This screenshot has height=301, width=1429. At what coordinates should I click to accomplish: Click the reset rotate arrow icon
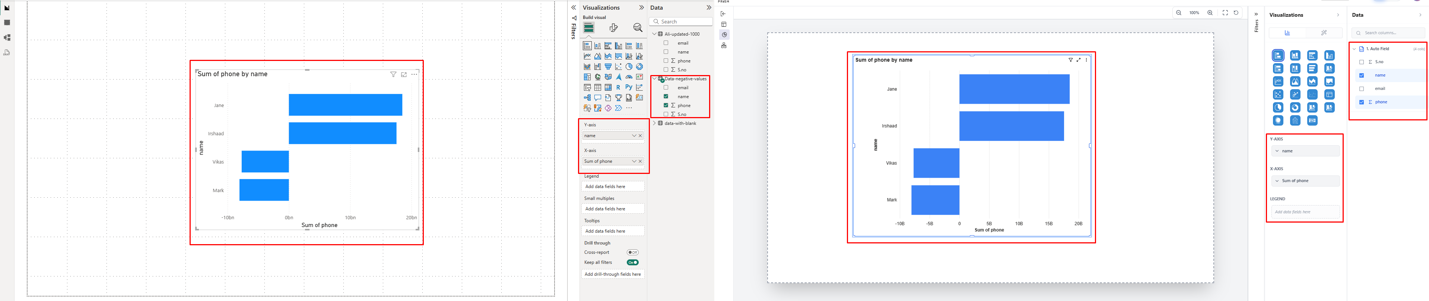point(1236,13)
